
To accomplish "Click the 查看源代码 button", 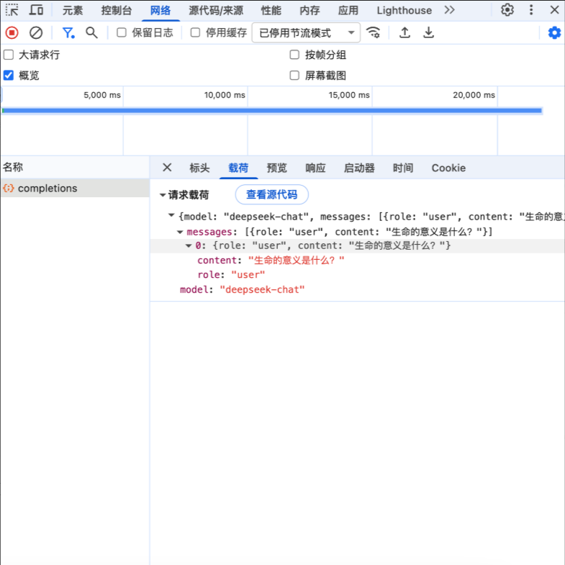I will coord(271,194).
